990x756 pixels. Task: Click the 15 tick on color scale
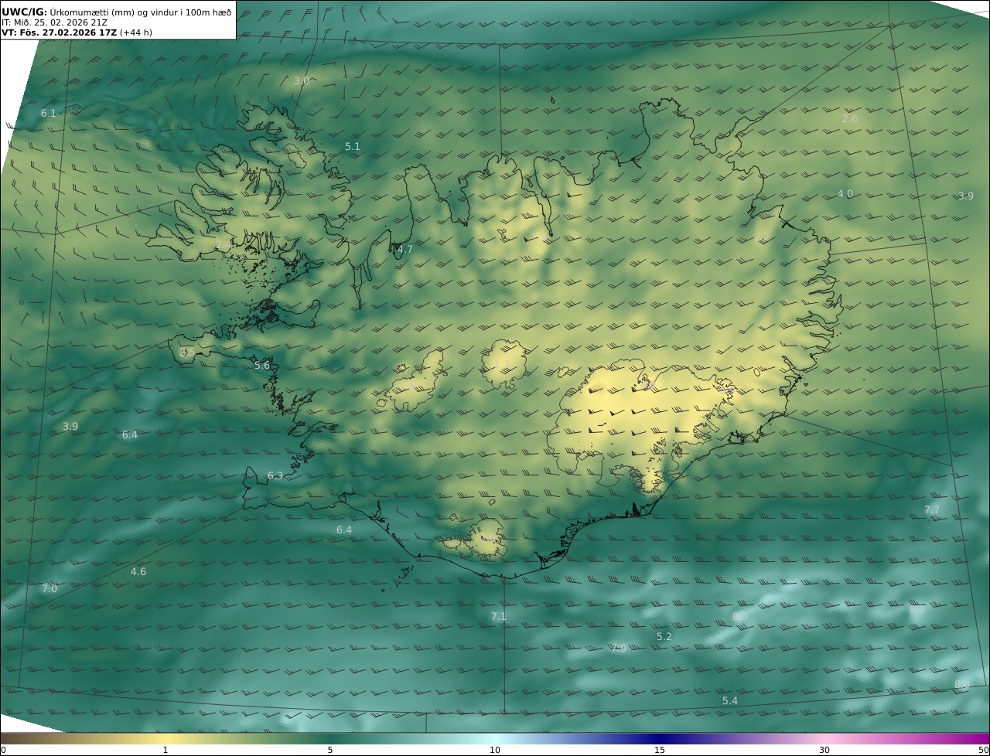pos(660,750)
